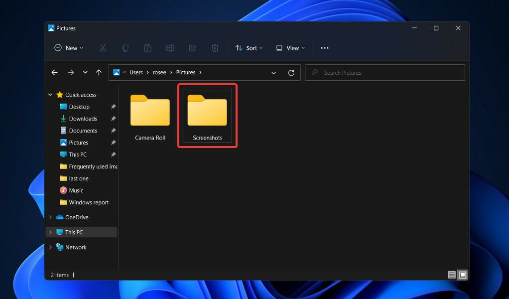Expand the OneDrive tree node
Viewport: 509px width, 299px height.
point(50,217)
